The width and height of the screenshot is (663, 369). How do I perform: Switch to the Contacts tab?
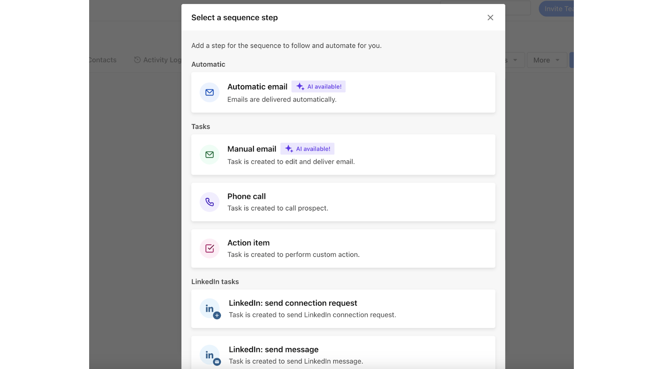(x=103, y=60)
